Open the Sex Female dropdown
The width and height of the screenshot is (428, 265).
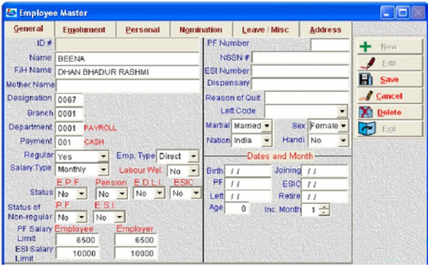click(x=343, y=126)
